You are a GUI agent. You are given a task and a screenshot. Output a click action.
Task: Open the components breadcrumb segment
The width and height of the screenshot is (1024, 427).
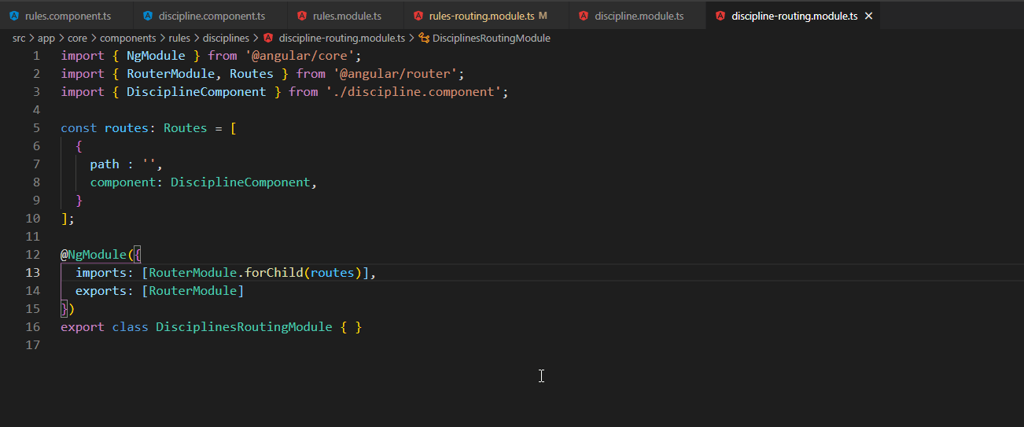point(127,38)
